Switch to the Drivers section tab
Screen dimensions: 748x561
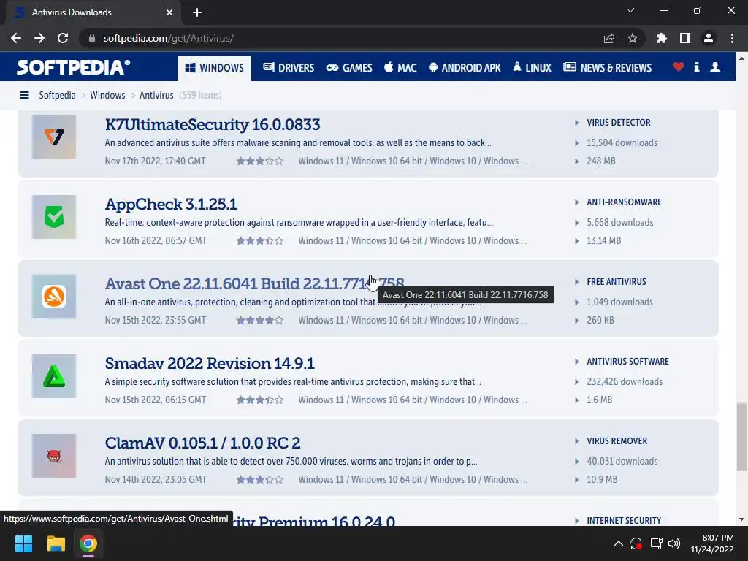(289, 68)
